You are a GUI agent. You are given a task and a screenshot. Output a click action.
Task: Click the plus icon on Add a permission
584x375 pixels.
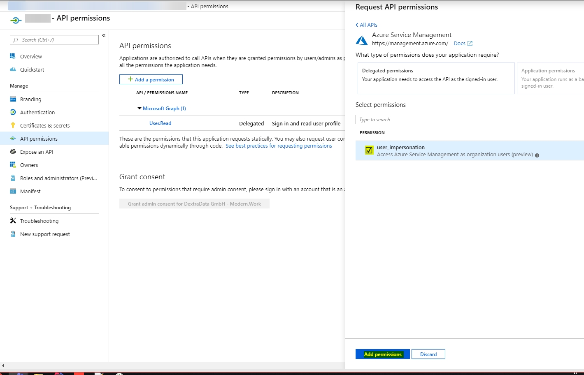click(130, 79)
